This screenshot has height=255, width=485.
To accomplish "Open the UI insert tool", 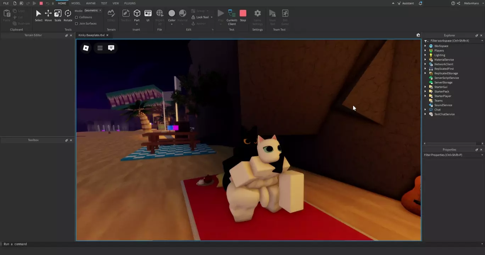I will coord(148,15).
